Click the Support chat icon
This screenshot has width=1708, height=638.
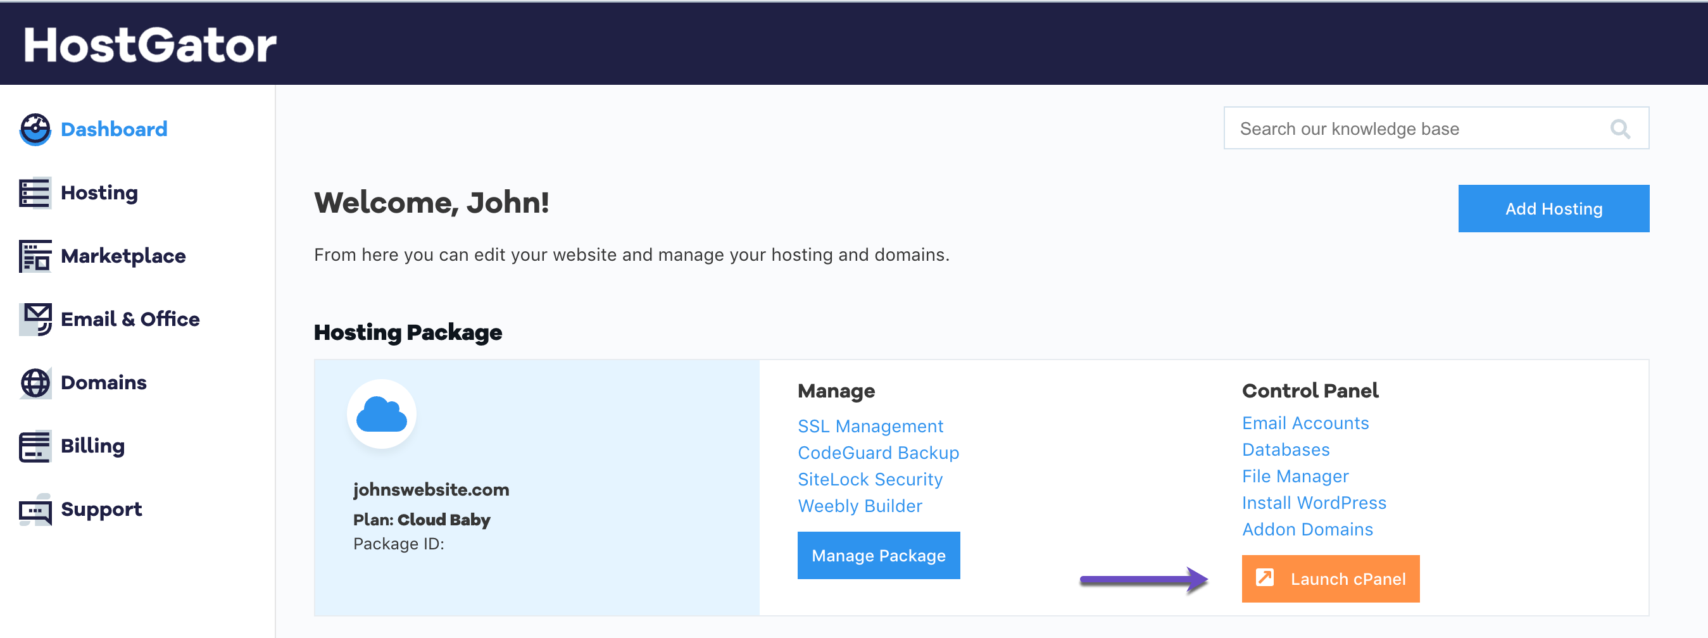click(35, 510)
